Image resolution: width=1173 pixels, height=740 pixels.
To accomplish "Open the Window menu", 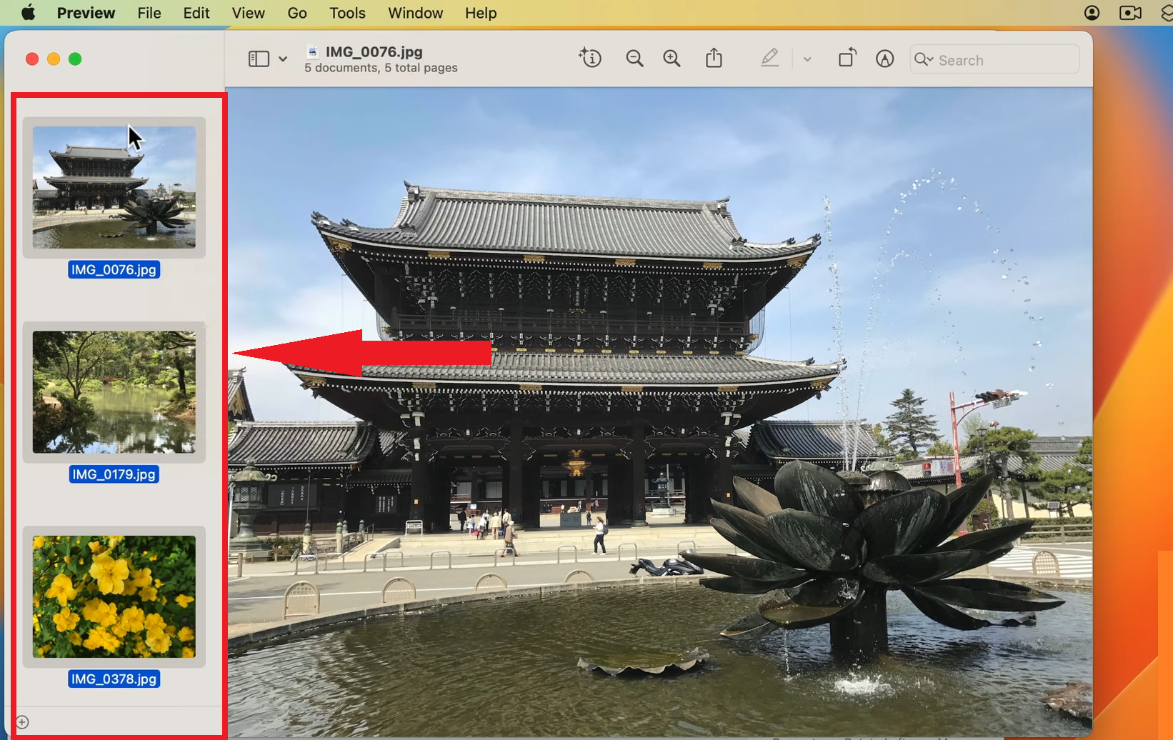I will click(x=415, y=13).
